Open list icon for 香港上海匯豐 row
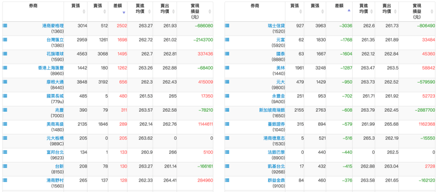The image size is (437, 192). [5, 67]
